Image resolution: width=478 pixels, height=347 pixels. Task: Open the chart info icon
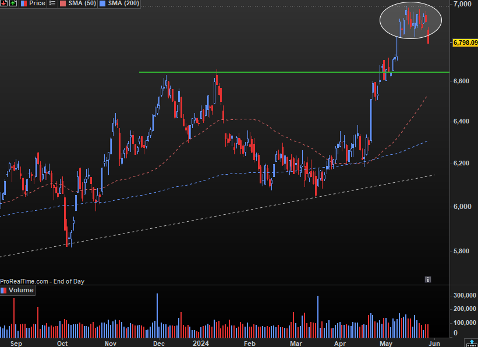coord(428,279)
